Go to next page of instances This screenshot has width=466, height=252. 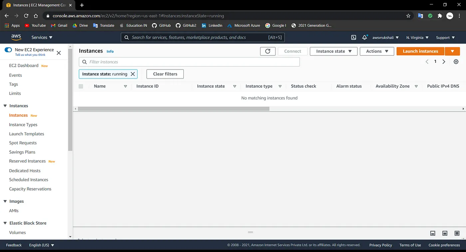click(444, 62)
